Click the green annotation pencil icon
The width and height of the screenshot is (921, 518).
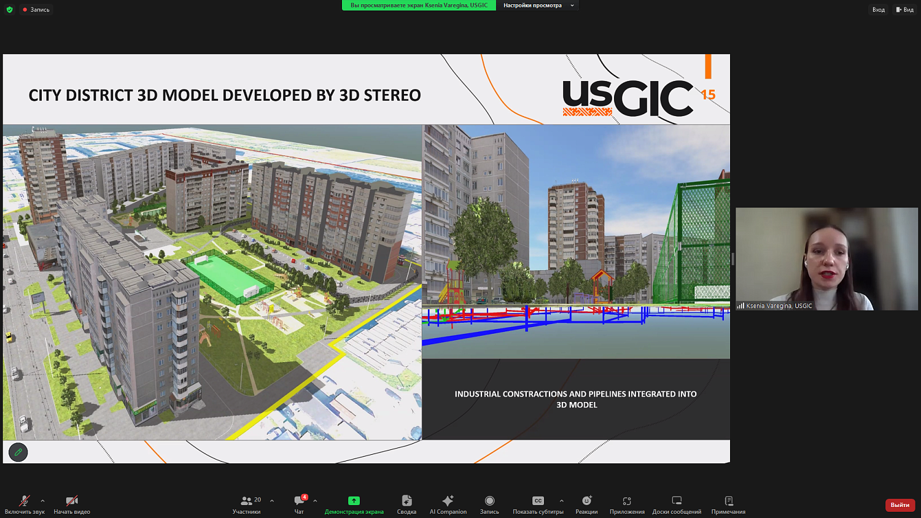[18, 452]
